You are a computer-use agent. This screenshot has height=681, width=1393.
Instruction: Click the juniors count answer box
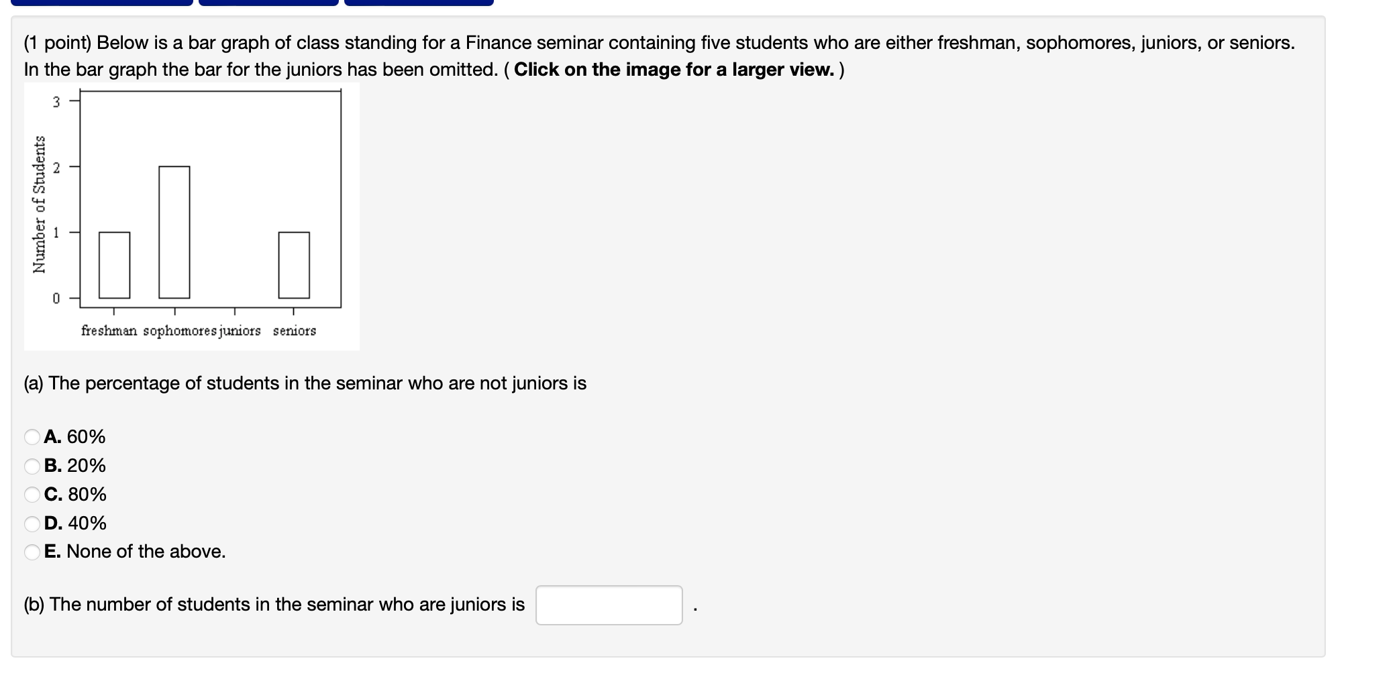tap(609, 605)
